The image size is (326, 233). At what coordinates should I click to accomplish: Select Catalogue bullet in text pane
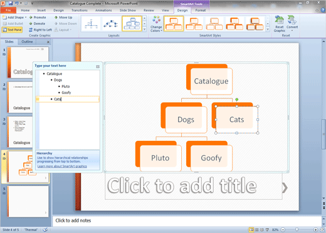point(55,74)
